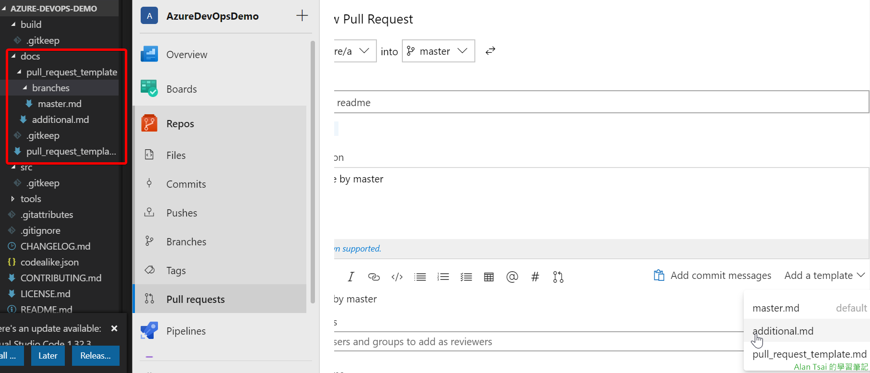Screen dimensions: 870x373
Task: Open .gitkeep under the build folder
Action: pyautogui.click(x=43, y=40)
